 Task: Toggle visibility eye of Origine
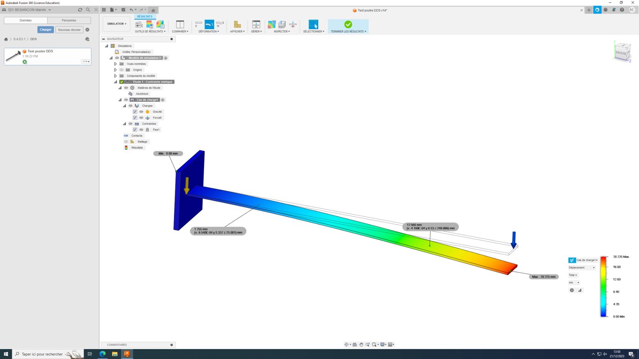pyautogui.click(x=121, y=70)
